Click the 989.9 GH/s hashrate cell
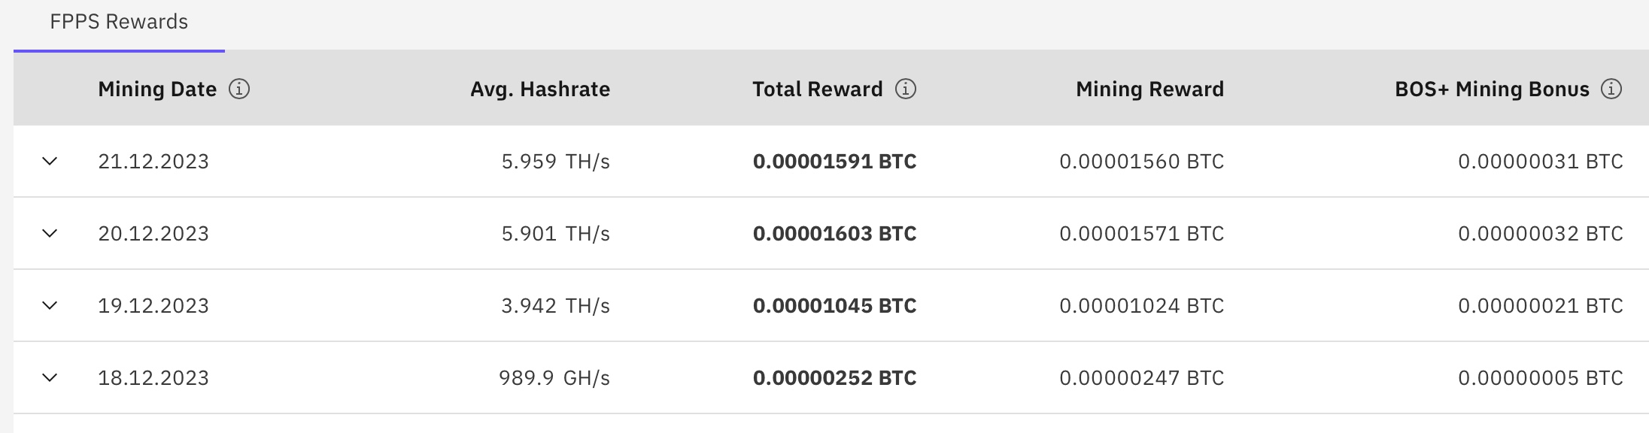 (x=554, y=378)
